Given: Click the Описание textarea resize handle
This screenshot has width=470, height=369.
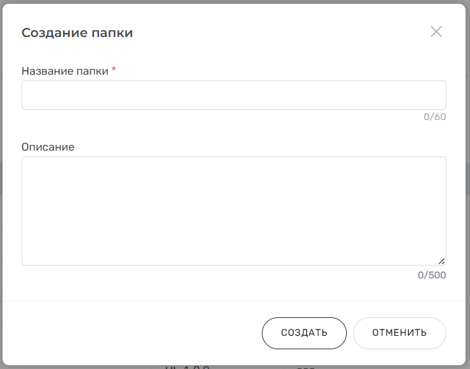Looking at the screenshot, I should [441, 260].
